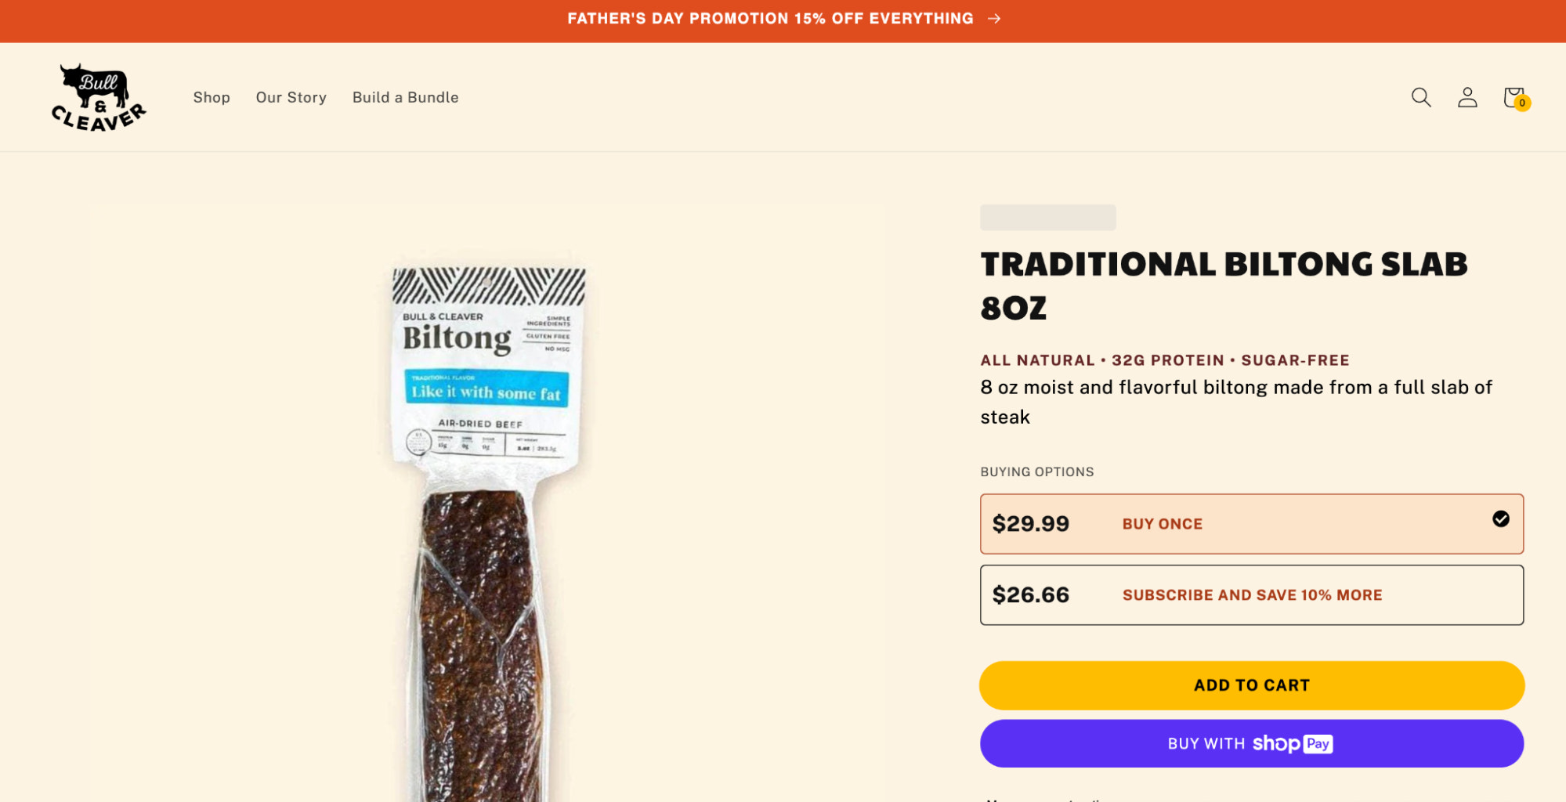Open the Our Story page

(291, 97)
